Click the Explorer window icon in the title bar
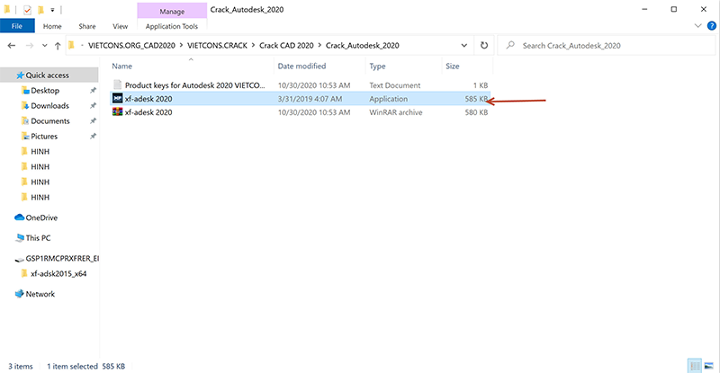Screen dimensions: 720x373 [7, 9]
